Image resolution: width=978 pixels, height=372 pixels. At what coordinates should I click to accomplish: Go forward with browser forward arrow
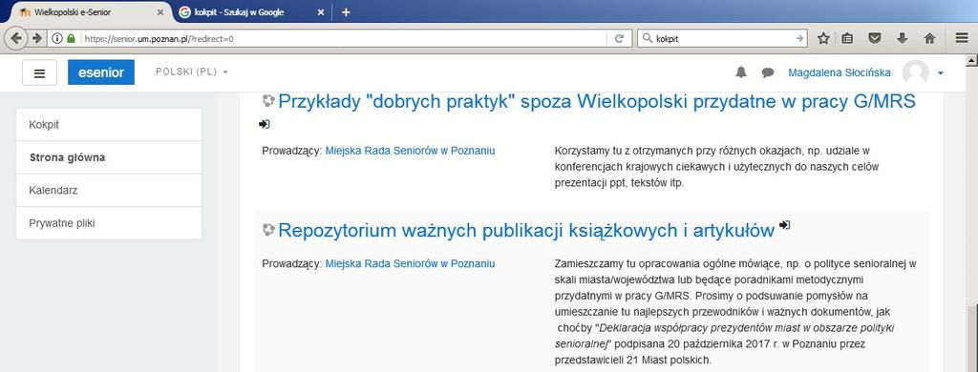pos(37,38)
